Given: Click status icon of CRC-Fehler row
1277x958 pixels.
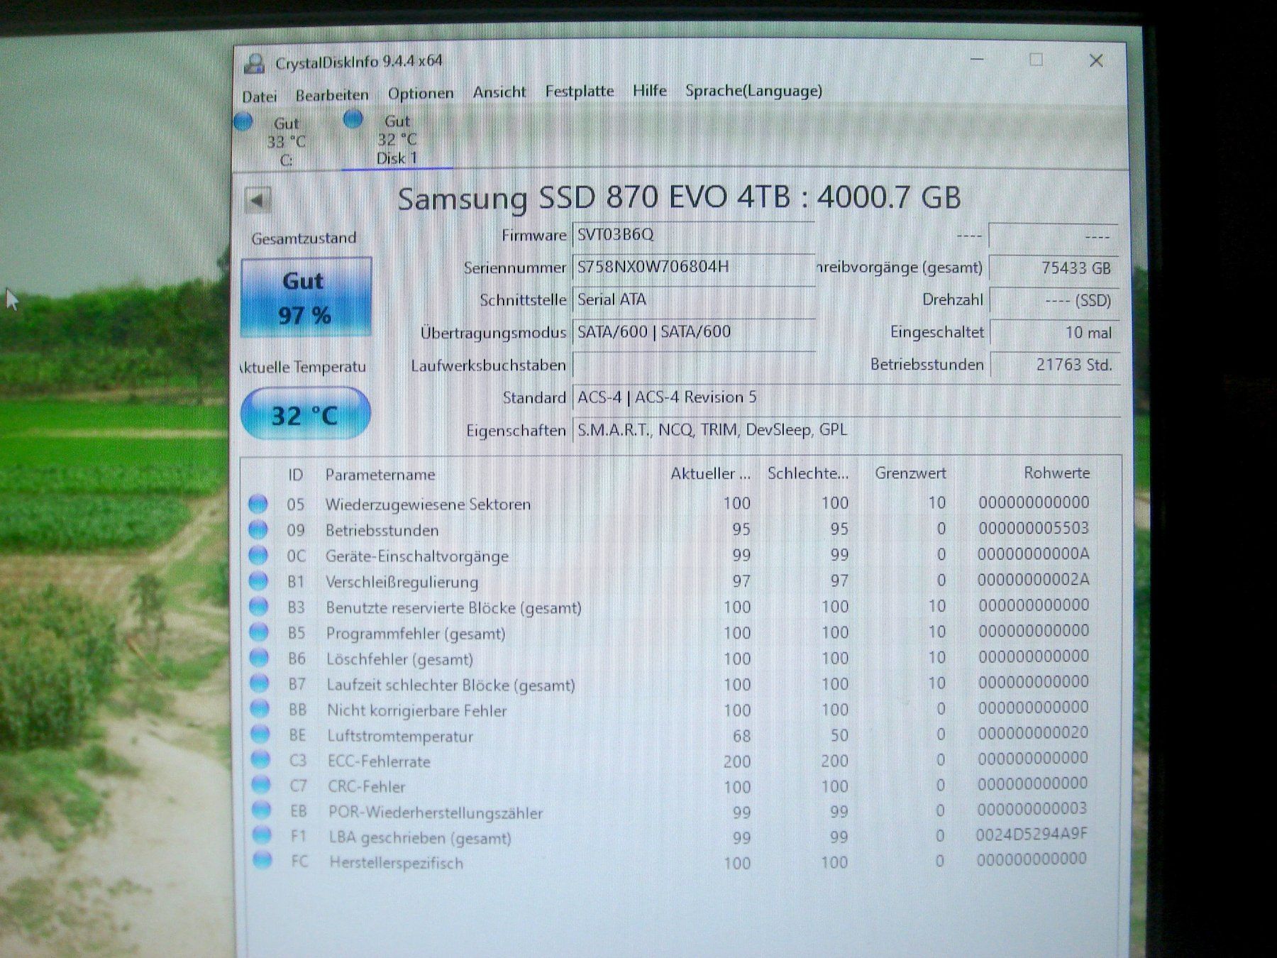Looking at the screenshot, I should (261, 785).
